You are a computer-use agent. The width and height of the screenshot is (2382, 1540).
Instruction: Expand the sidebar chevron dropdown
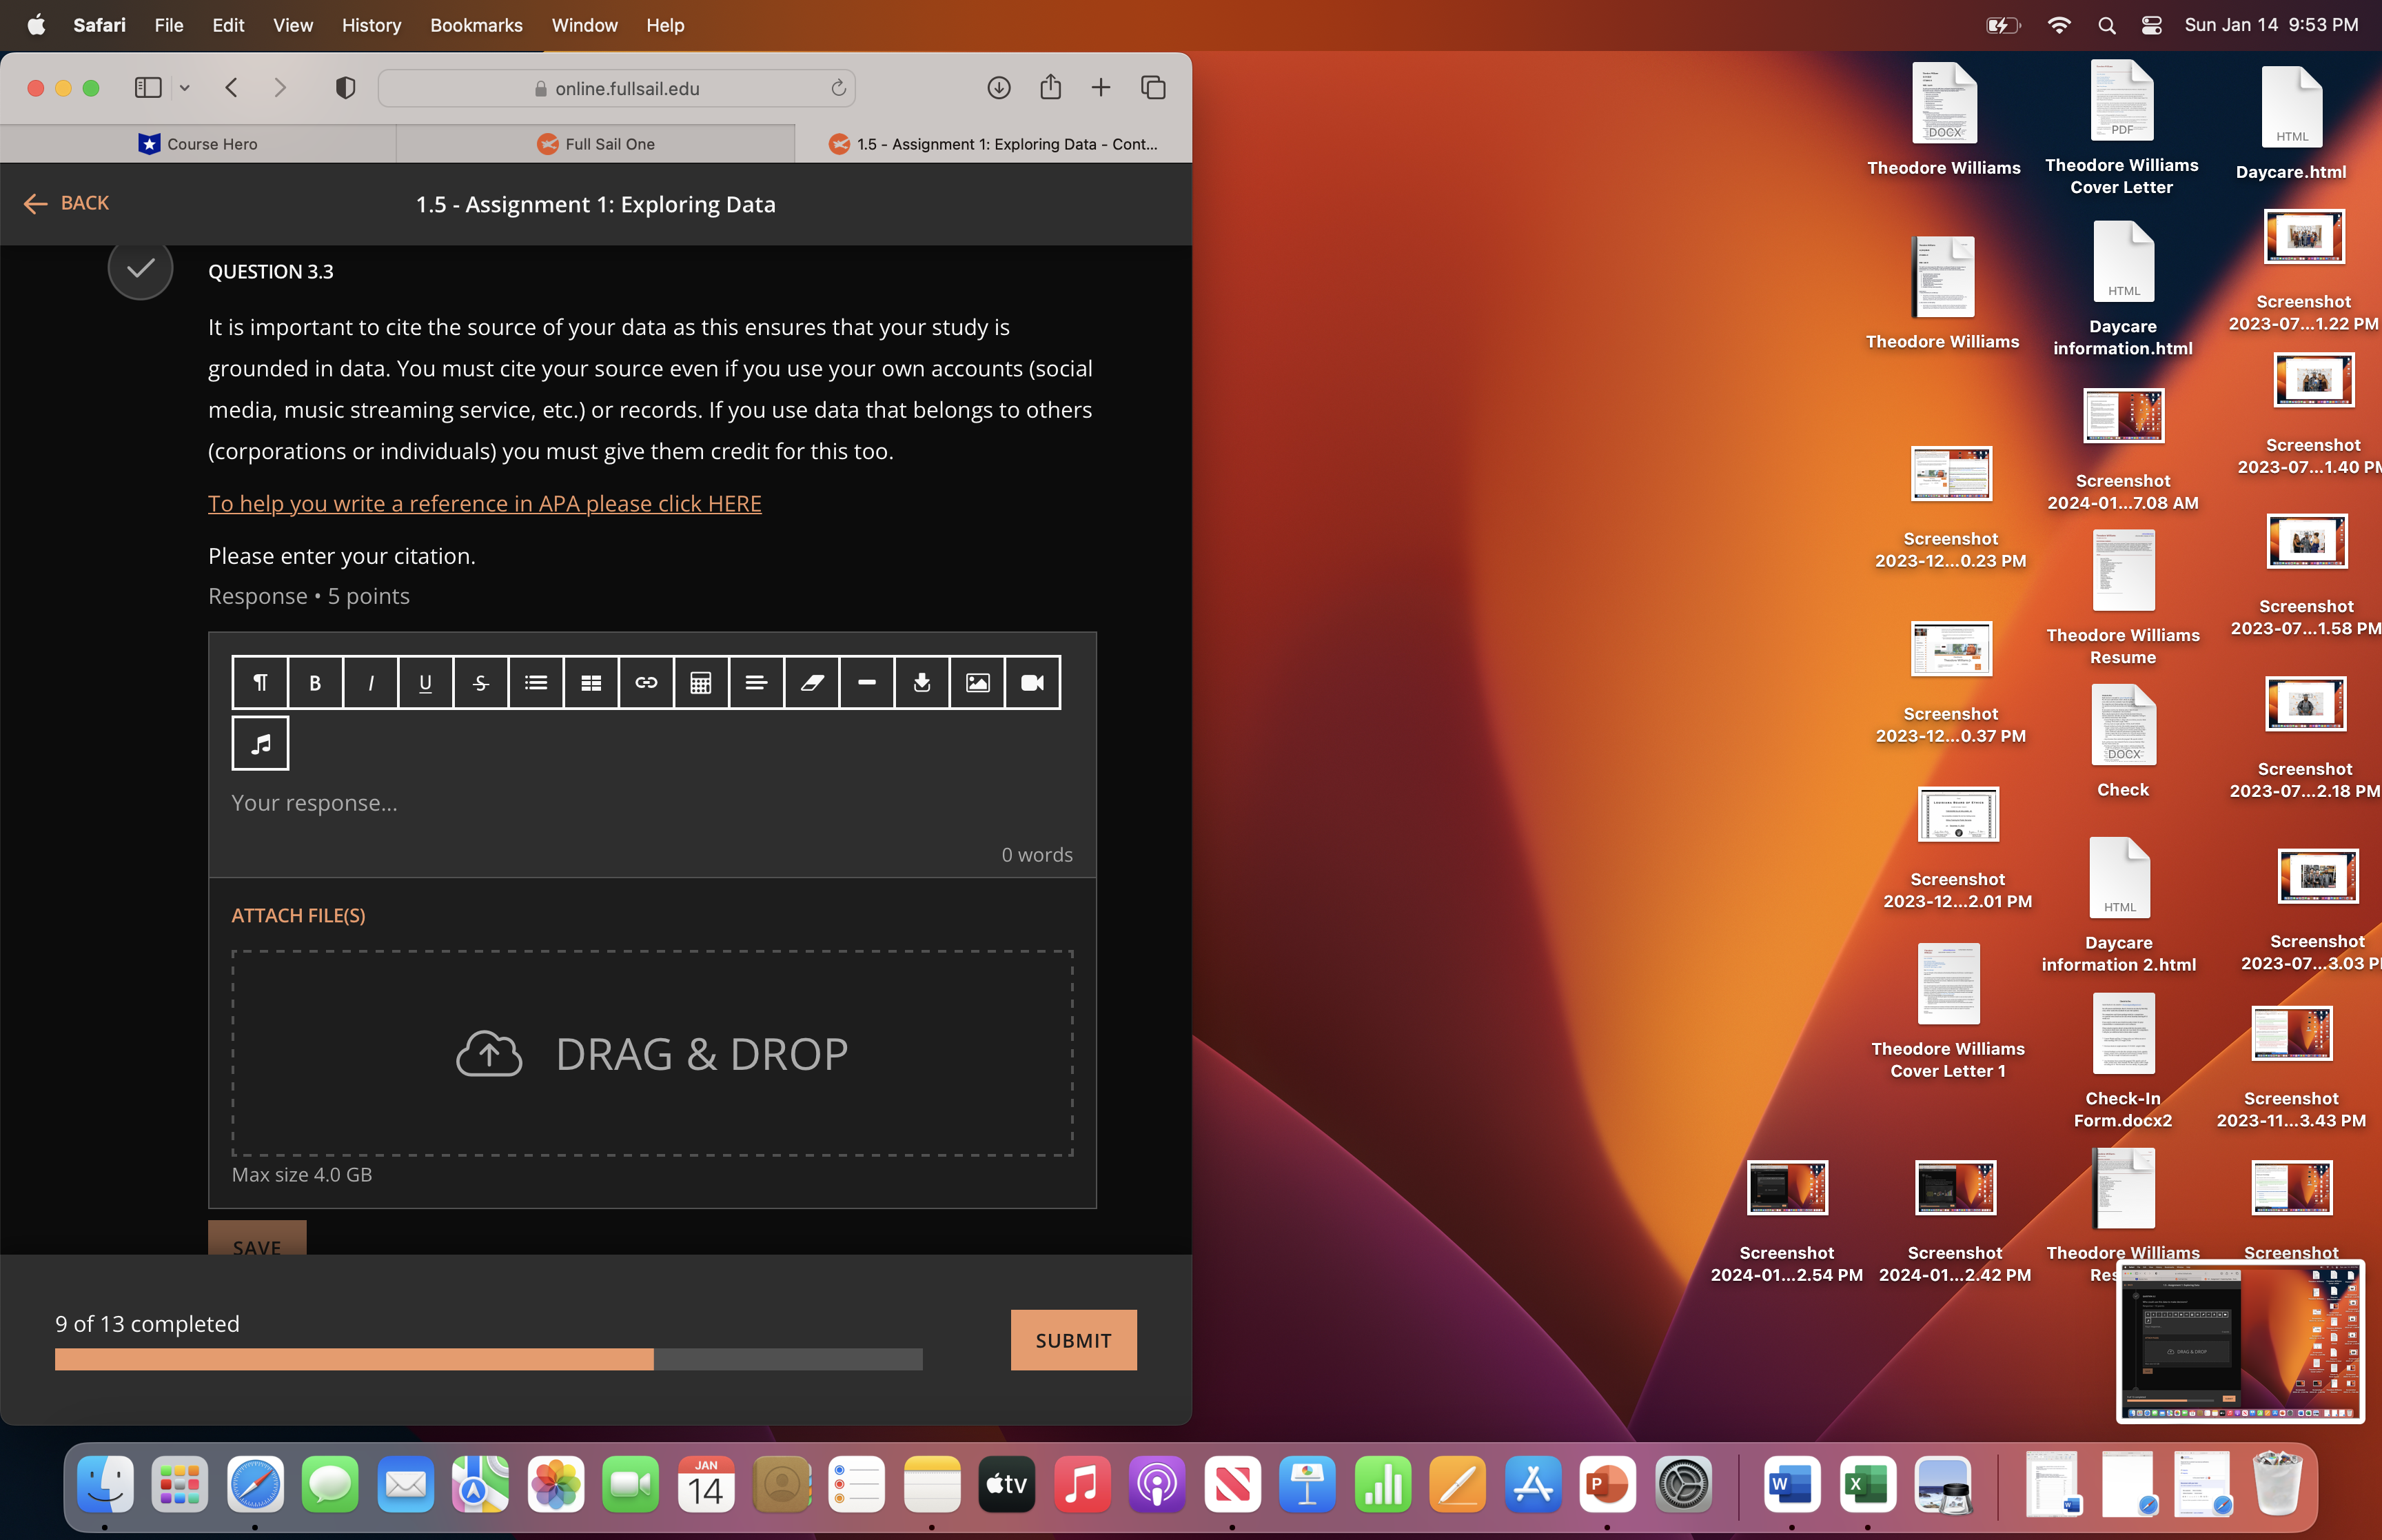tap(185, 88)
